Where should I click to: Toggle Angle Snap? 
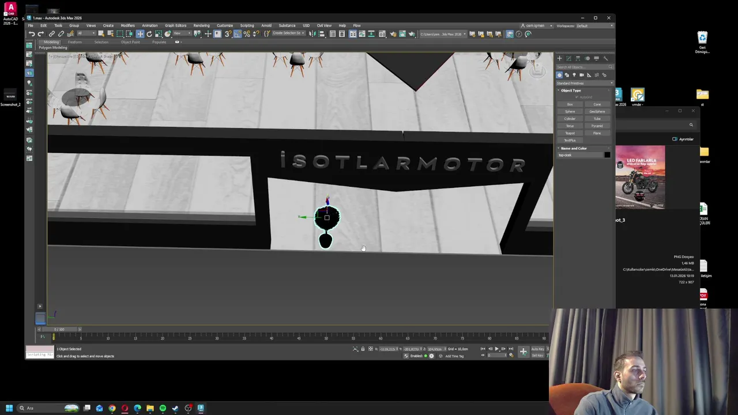coord(238,33)
